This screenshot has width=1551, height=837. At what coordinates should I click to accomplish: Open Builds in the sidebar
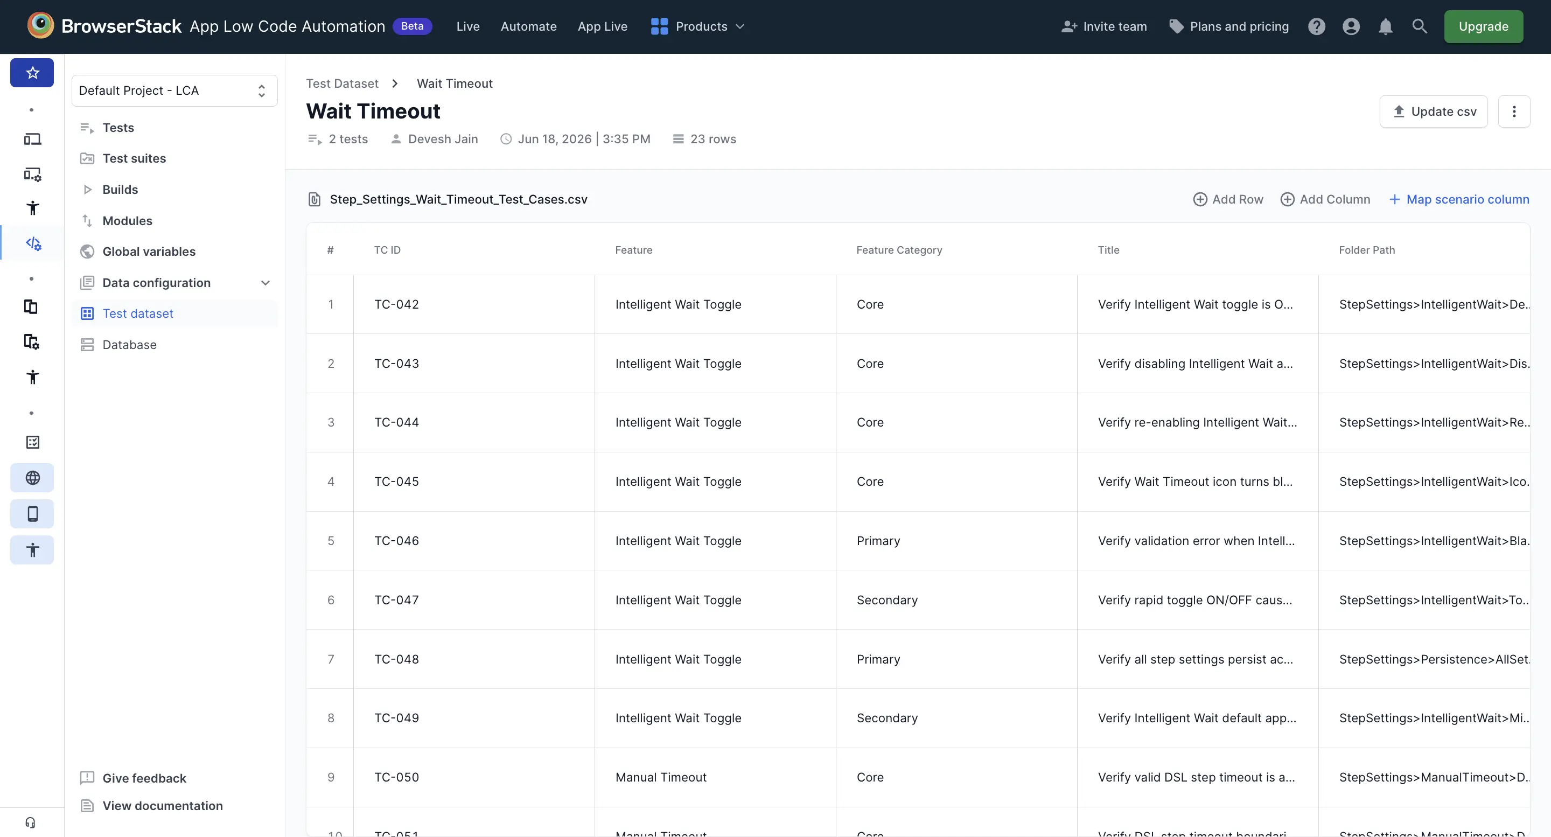pyautogui.click(x=120, y=190)
